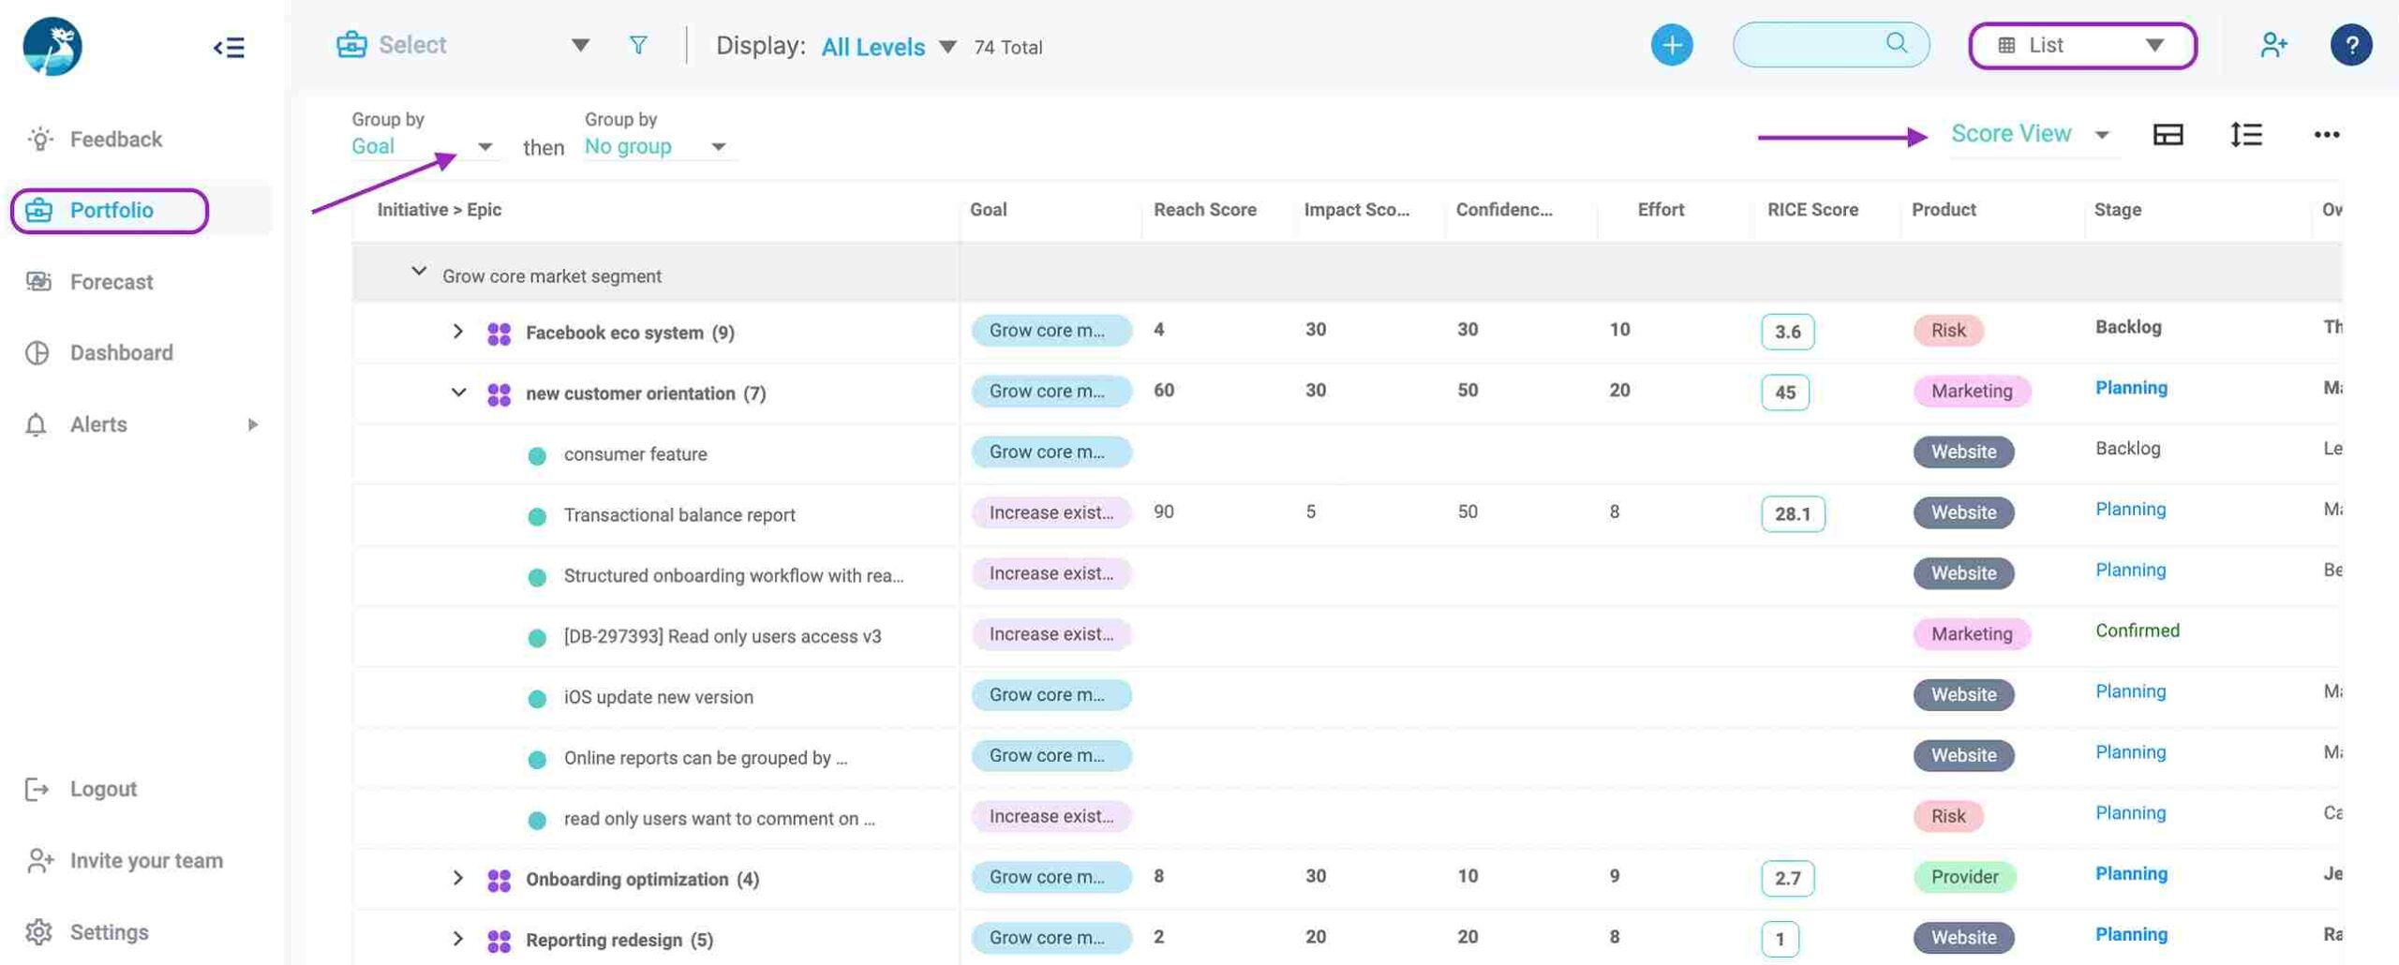Click the teal dot beside Transactional balance report

click(x=537, y=517)
